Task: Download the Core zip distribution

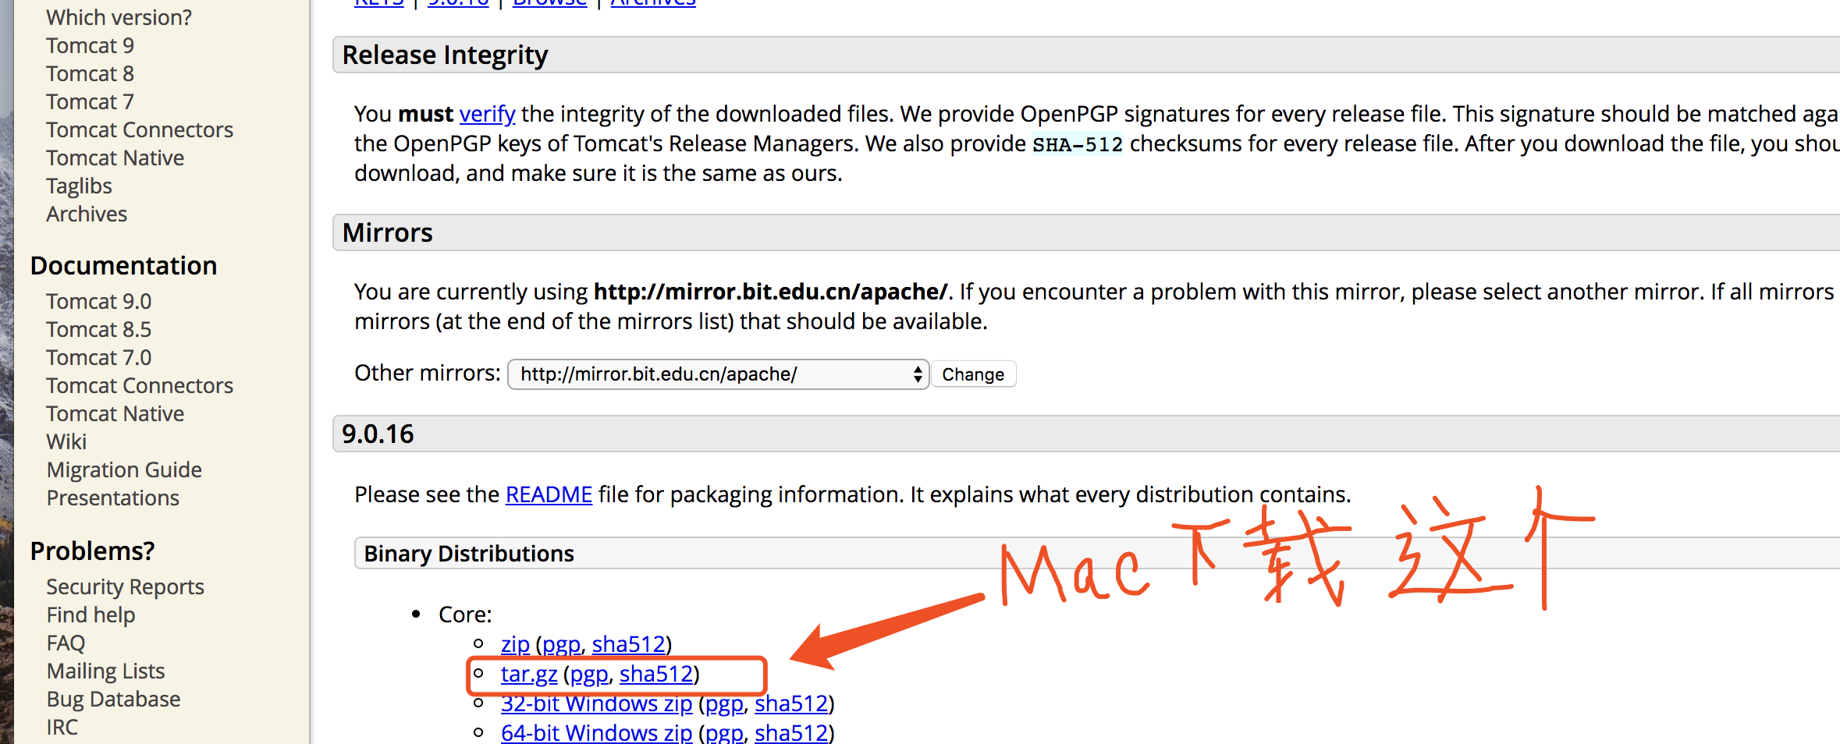Action: (515, 645)
